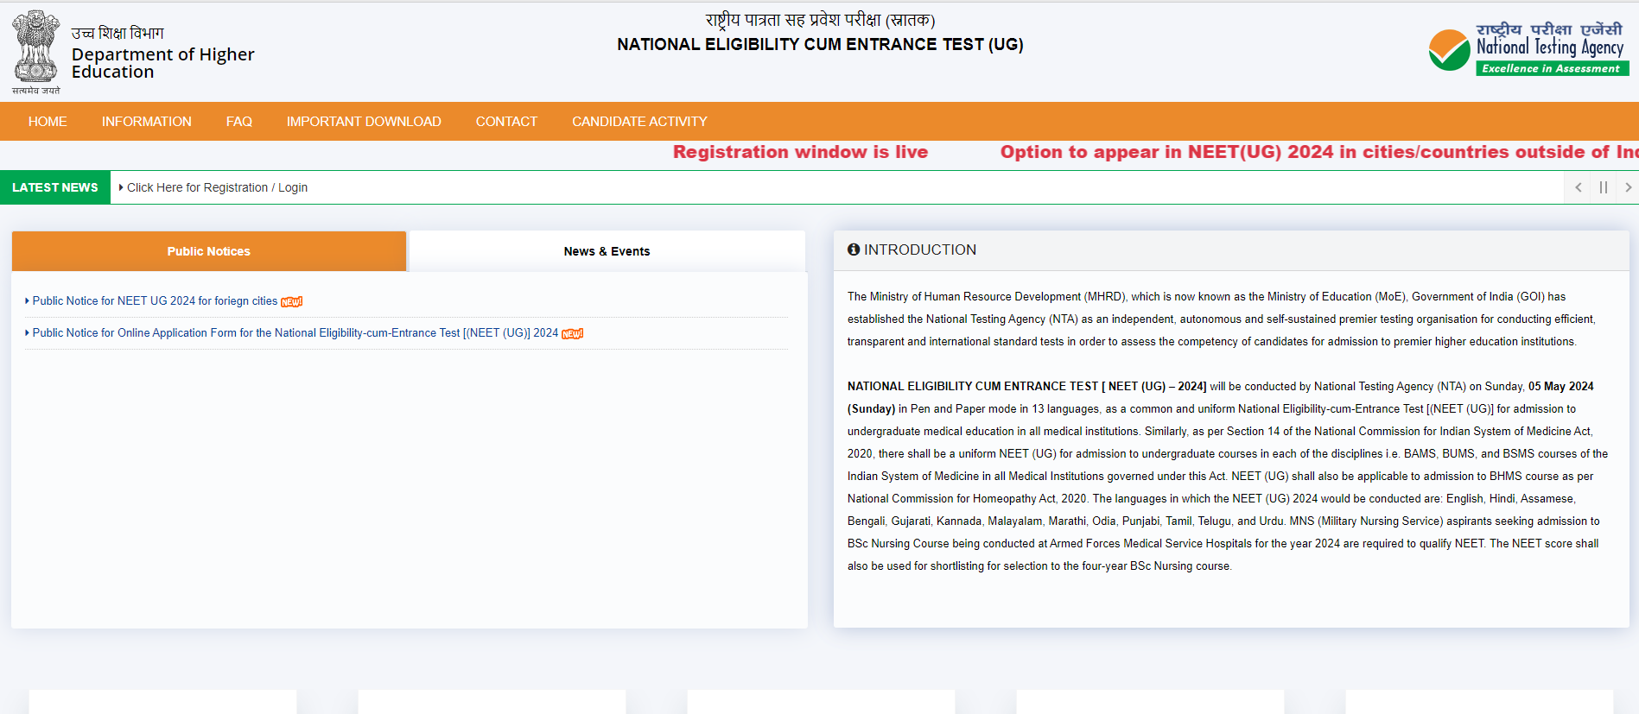Go to previous news ticker item
This screenshot has width=1639, height=714.
pos(1578,187)
